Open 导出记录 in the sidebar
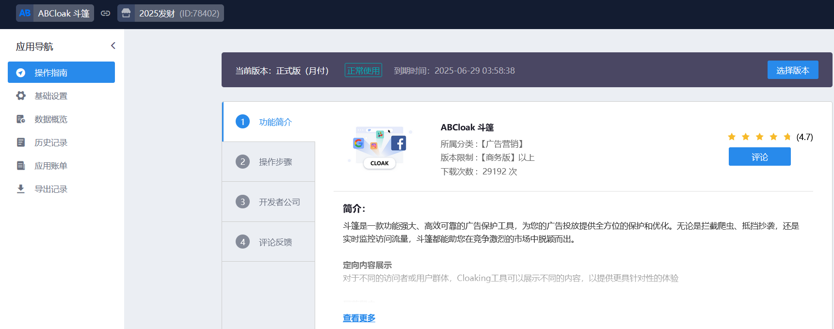834x329 pixels. pos(61,189)
